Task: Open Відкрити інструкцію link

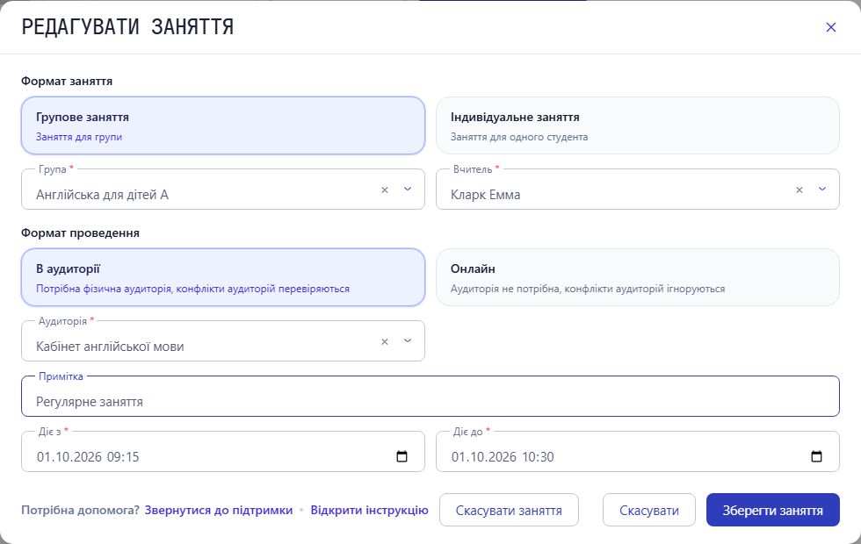Action: [370, 510]
